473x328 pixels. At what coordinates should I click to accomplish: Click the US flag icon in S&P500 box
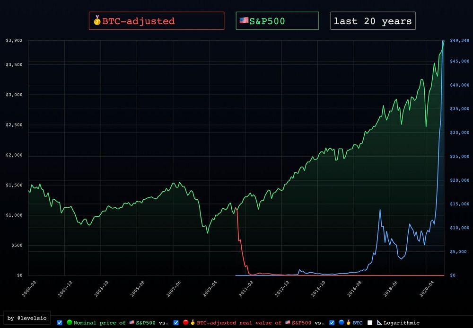tap(244, 20)
